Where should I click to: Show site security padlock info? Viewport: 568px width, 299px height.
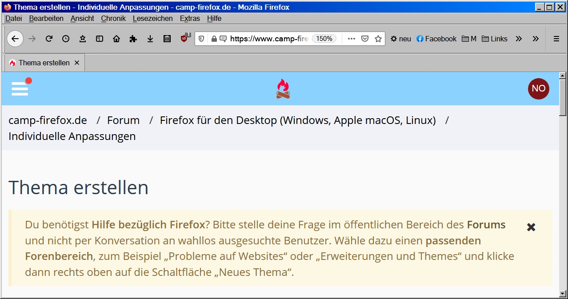click(214, 39)
